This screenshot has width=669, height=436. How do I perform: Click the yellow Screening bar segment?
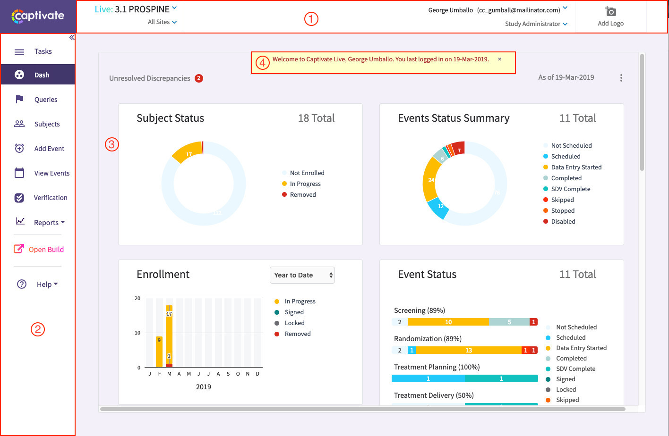(x=448, y=322)
